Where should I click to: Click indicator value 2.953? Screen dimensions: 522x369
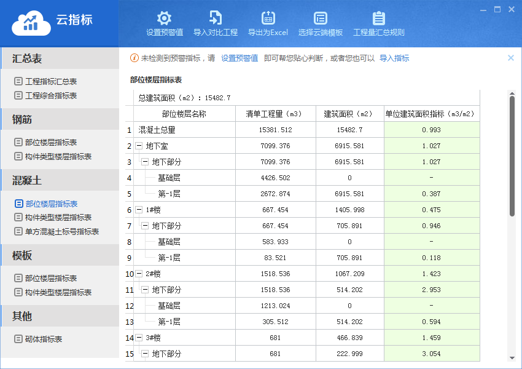click(432, 290)
